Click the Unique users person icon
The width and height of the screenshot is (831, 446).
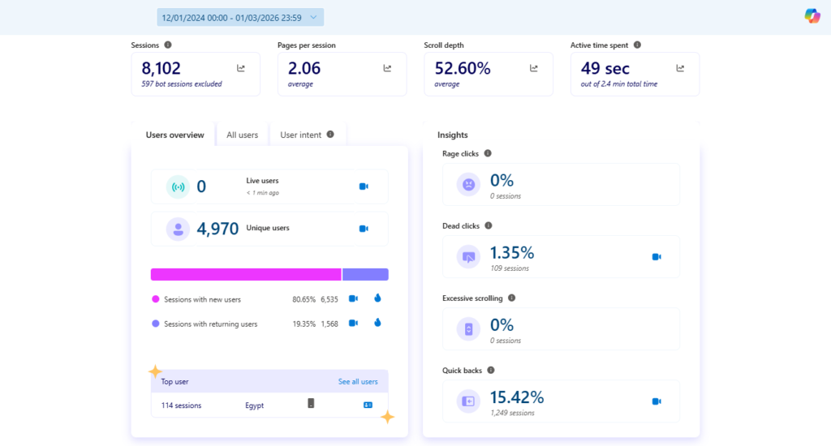178,229
